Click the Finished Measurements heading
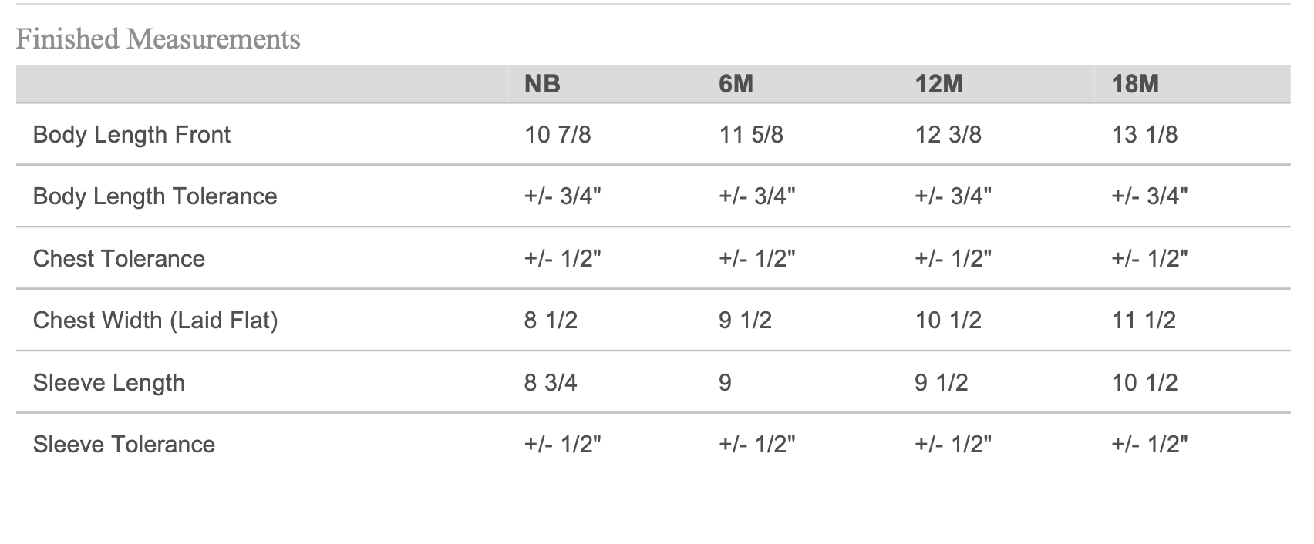This screenshot has width=1314, height=544. 158,39
